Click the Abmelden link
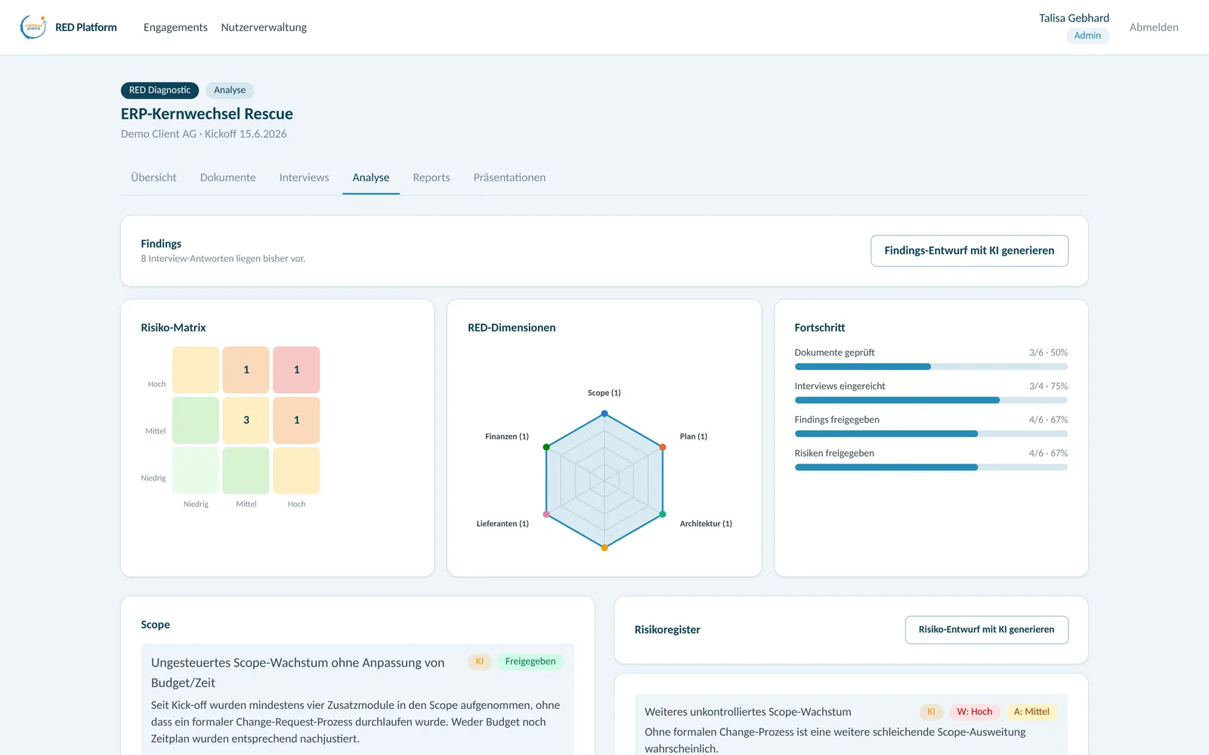This screenshot has height=755, width=1209. point(1154,27)
